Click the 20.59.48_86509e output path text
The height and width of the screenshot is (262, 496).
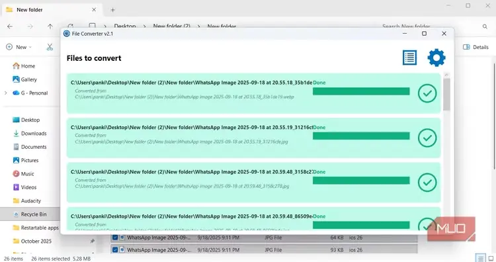point(191,216)
